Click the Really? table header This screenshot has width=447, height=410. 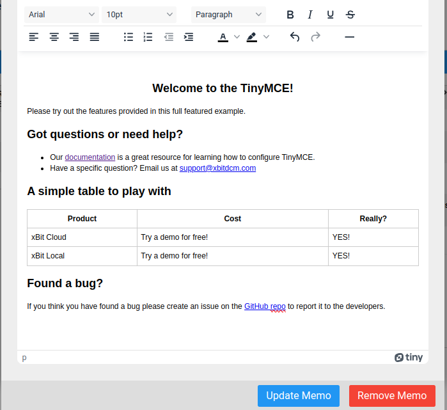[x=373, y=219]
